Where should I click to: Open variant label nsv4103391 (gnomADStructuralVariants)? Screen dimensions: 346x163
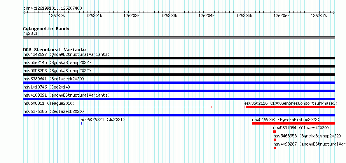click(66, 95)
